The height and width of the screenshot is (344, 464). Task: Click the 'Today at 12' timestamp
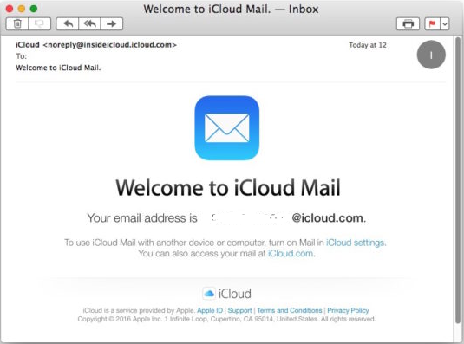(x=368, y=45)
